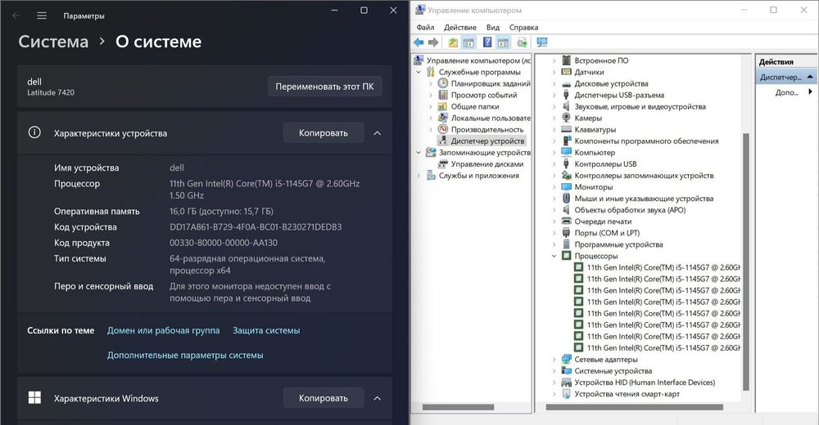Select Производительность node
The width and height of the screenshot is (819, 425).
point(486,129)
